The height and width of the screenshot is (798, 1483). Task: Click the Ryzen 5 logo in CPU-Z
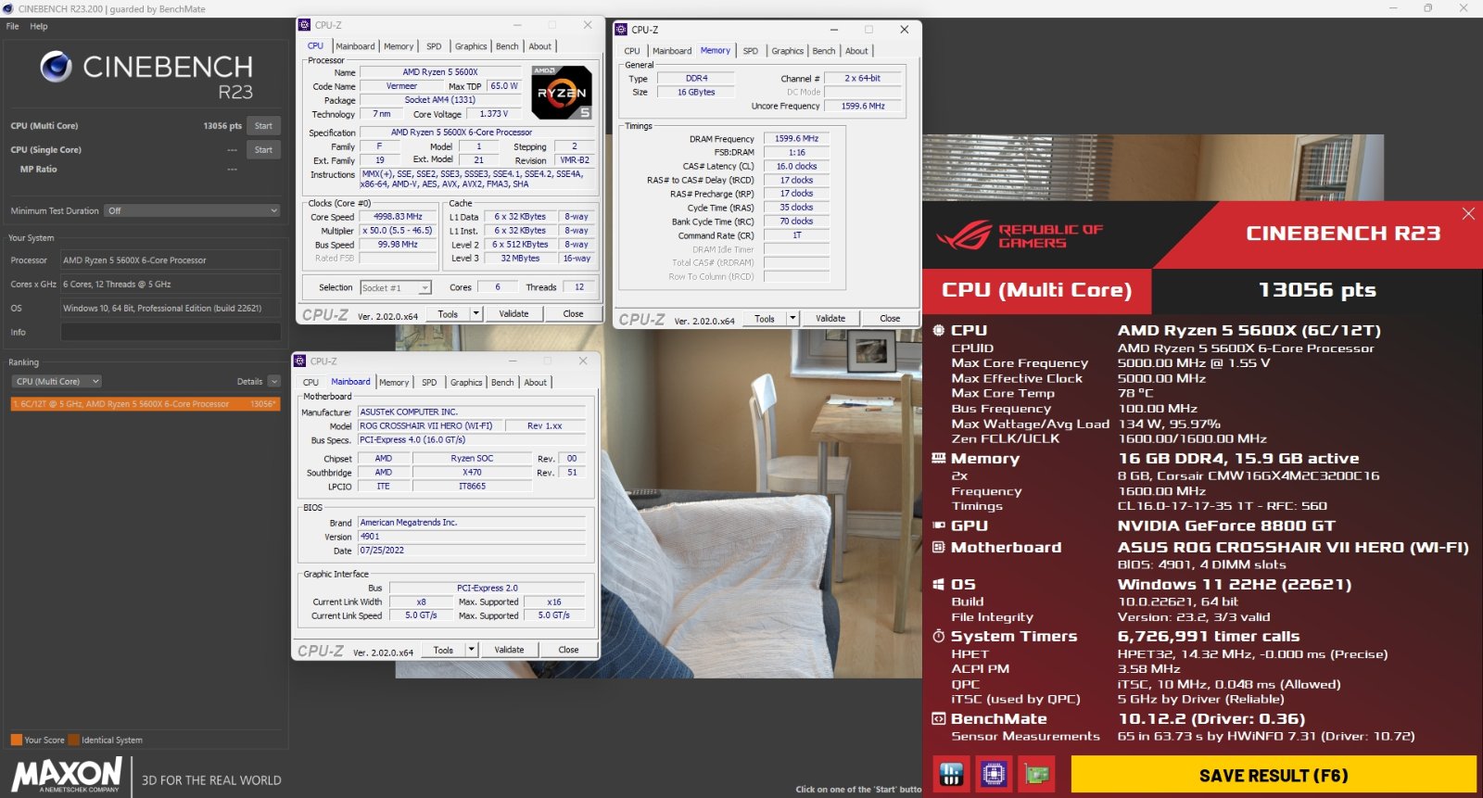point(562,93)
